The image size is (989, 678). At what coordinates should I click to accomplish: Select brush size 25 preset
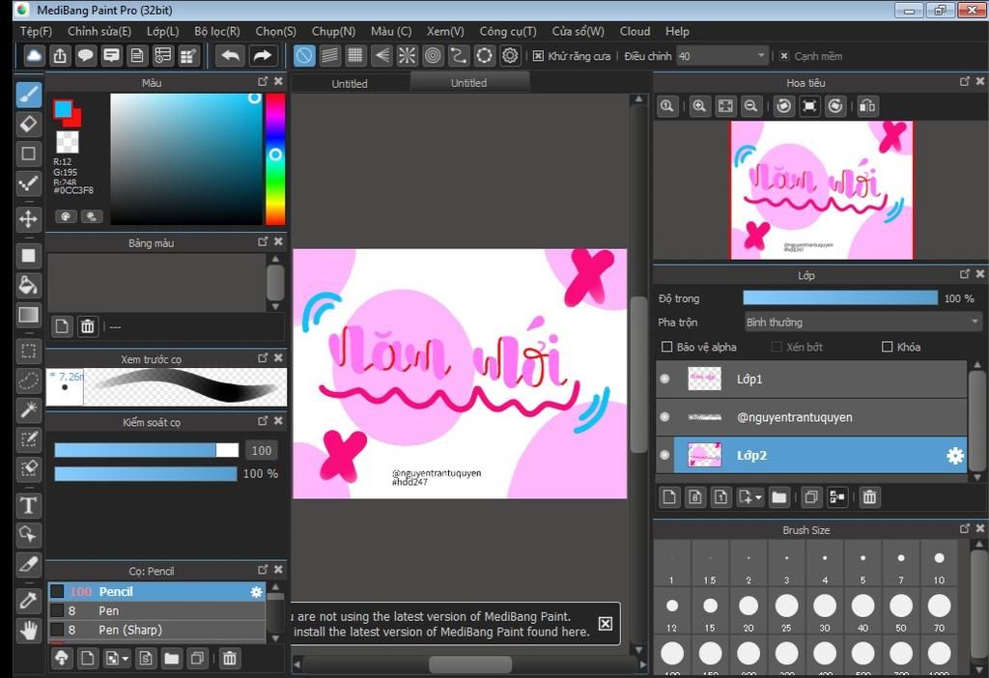786,612
